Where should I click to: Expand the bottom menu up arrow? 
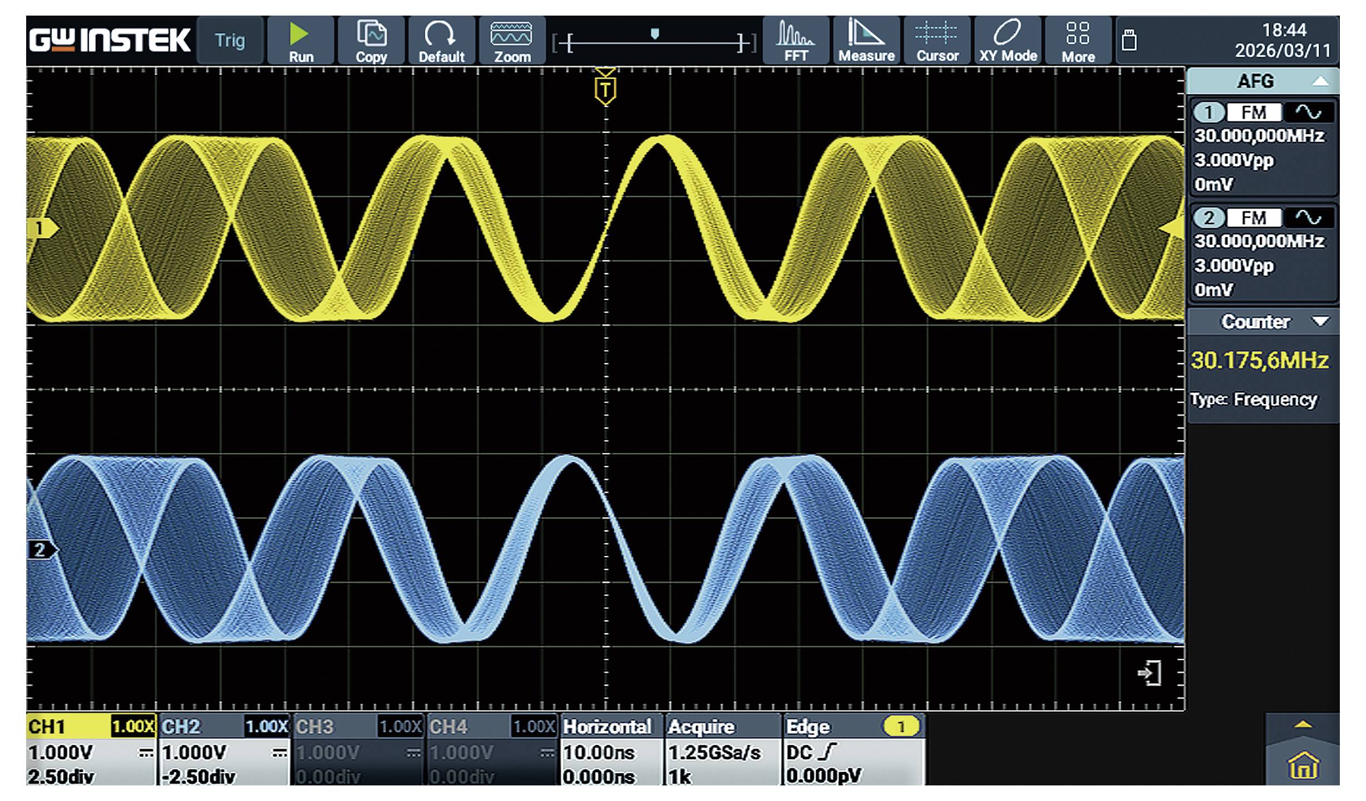tap(1303, 725)
